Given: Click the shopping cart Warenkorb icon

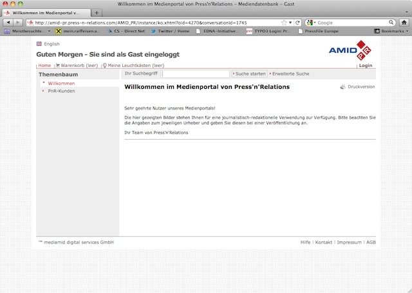Looking at the screenshot, I should tap(58, 66).
